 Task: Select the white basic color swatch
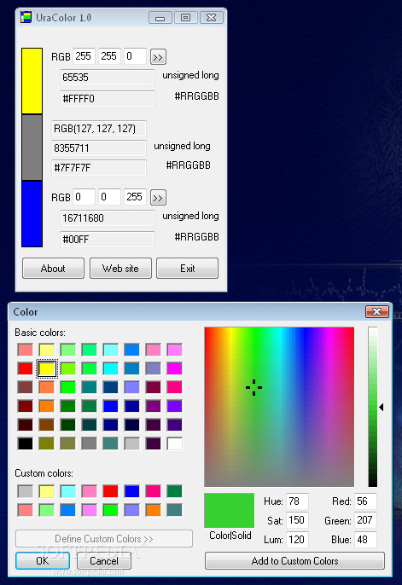[175, 443]
